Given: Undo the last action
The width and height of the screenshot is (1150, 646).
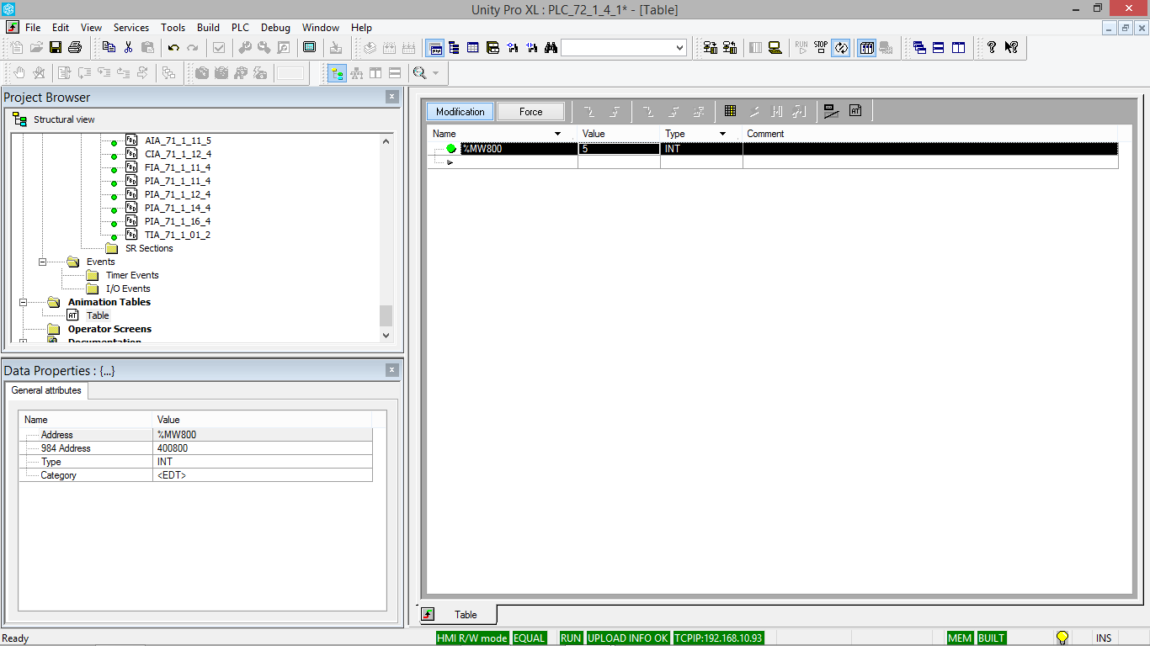Looking at the screenshot, I should pyautogui.click(x=174, y=48).
